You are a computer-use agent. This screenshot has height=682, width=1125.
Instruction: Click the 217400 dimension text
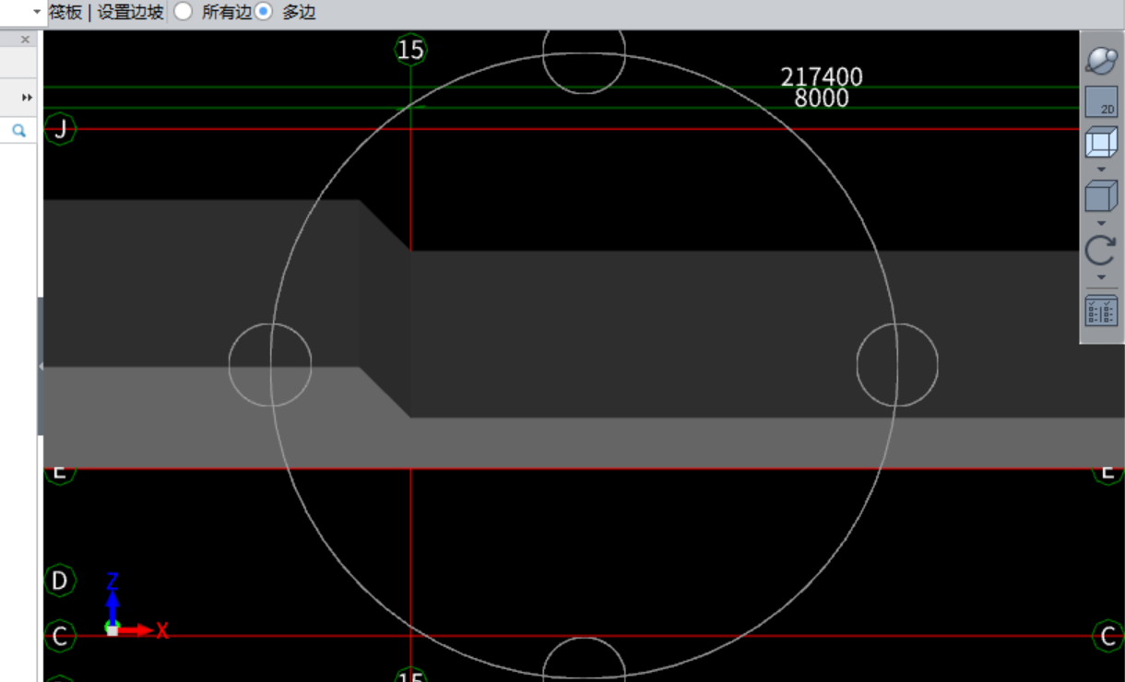point(822,76)
